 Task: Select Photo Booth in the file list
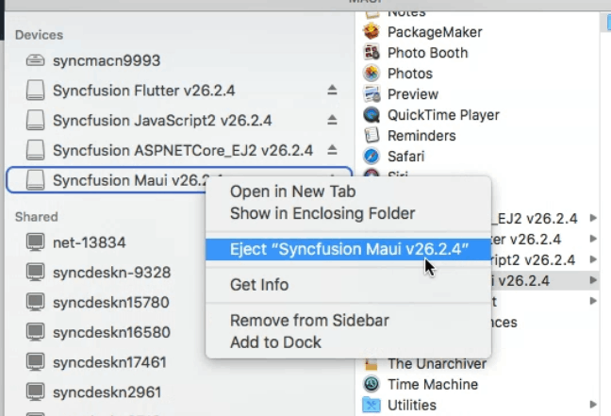(427, 53)
